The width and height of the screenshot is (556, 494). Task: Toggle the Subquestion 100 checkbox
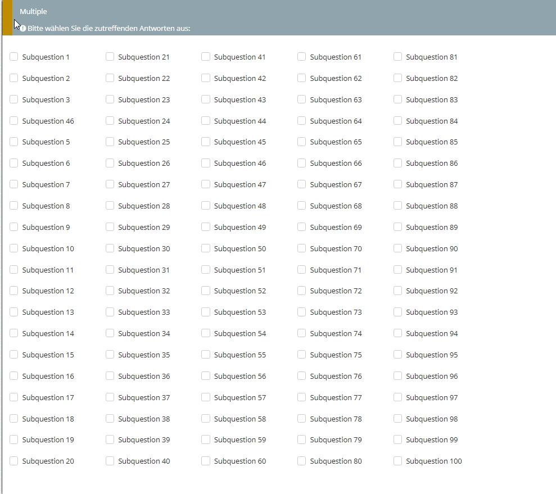click(x=398, y=461)
